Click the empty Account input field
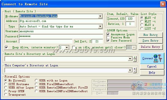The image size is (167, 100). tap(46, 41)
